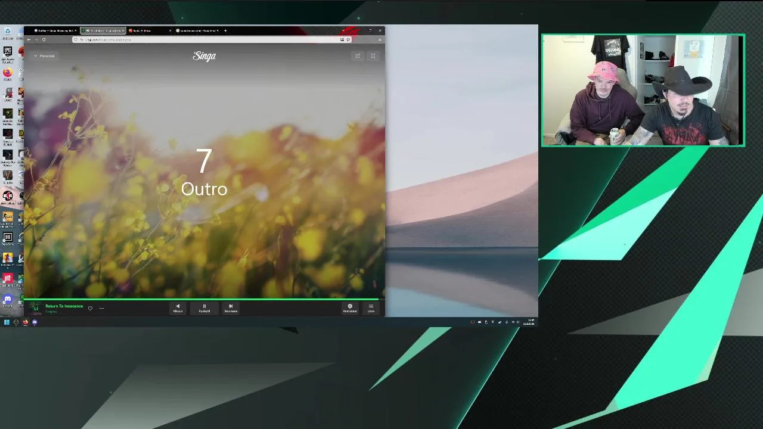Switch to the first browser tab
The height and width of the screenshot is (429, 763).
55,30
